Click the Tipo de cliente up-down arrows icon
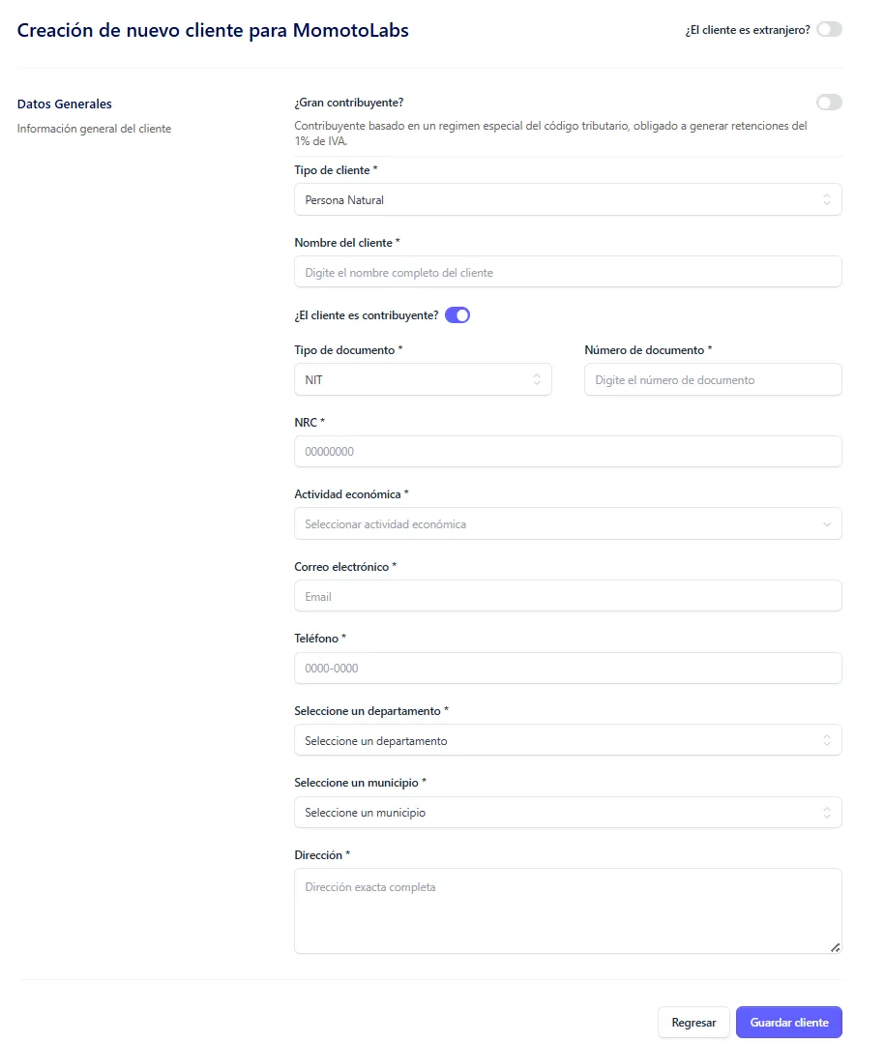885x1043 pixels. pyautogui.click(x=827, y=200)
